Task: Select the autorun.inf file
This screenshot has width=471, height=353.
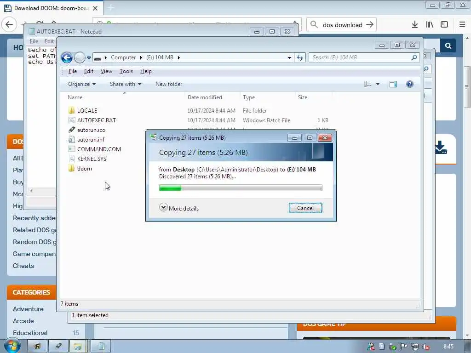Action: 91,140
